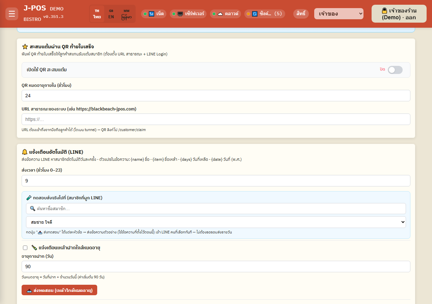Click the star icon beside สะสมแต้มผ่าน QR

point(25,47)
